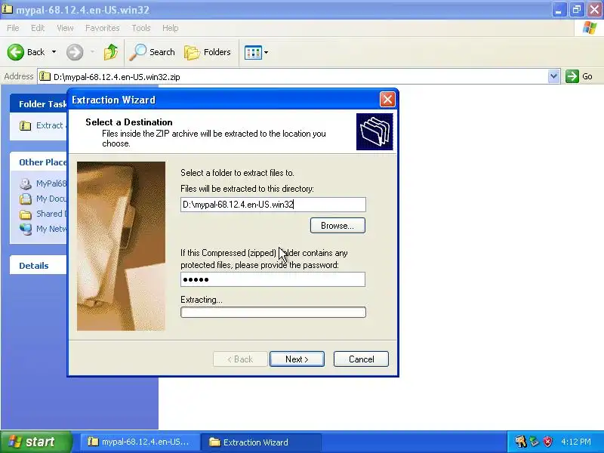Expand the address bar dropdown
Image resolution: width=604 pixels, height=453 pixels.
pyautogui.click(x=553, y=76)
